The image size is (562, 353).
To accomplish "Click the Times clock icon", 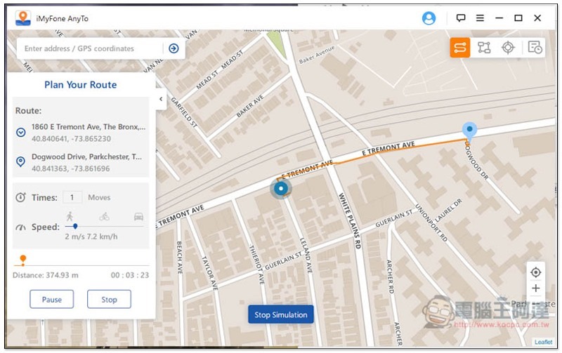I will point(20,197).
